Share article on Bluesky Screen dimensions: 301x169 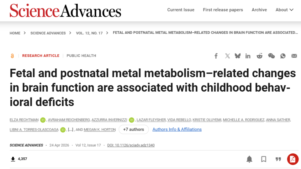coord(238,56)
